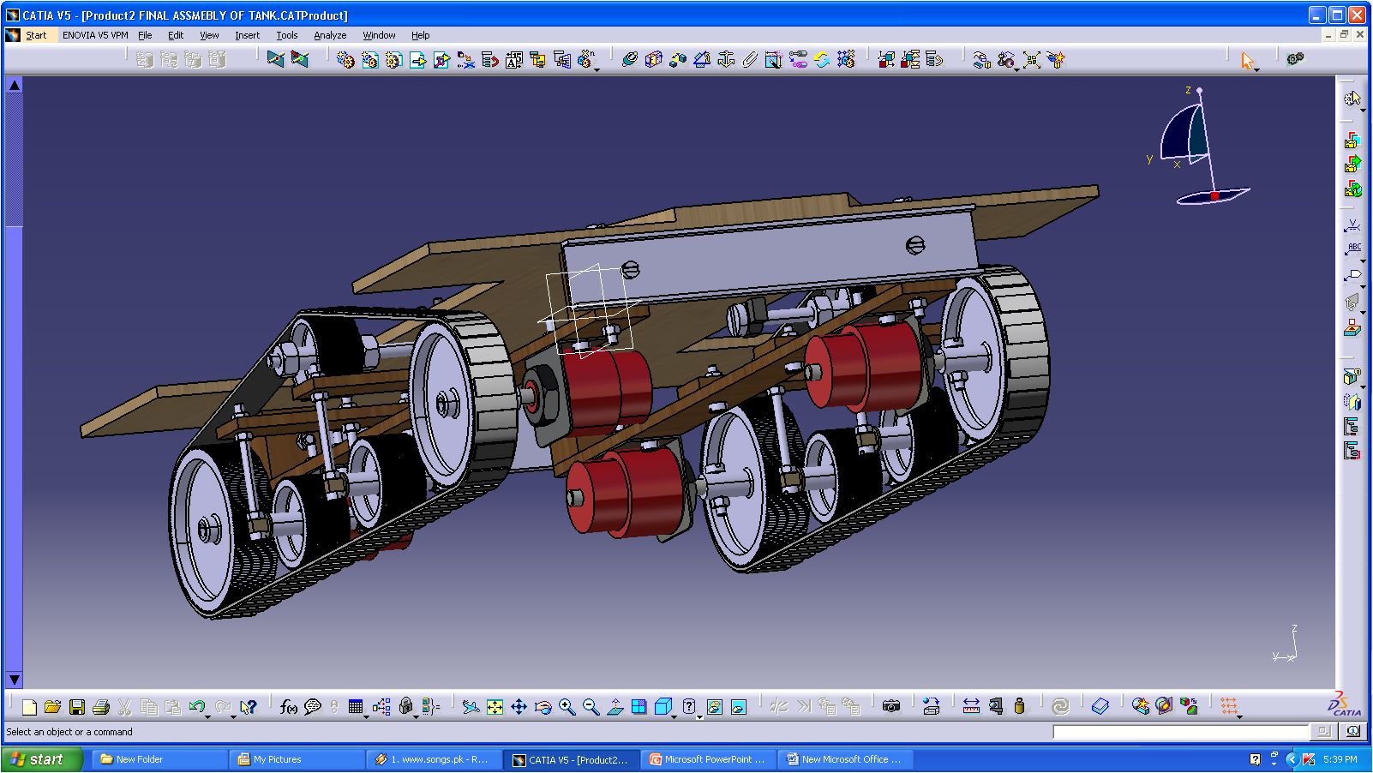Click the Anchor Fix Component icon

tap(726, 59)
